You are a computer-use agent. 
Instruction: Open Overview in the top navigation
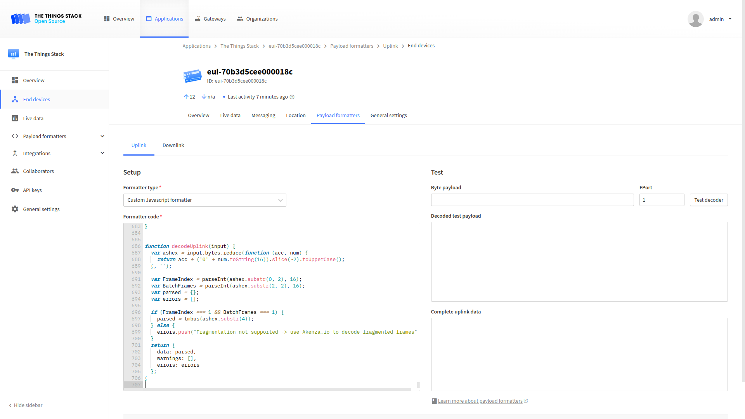[x=119, y=19]
